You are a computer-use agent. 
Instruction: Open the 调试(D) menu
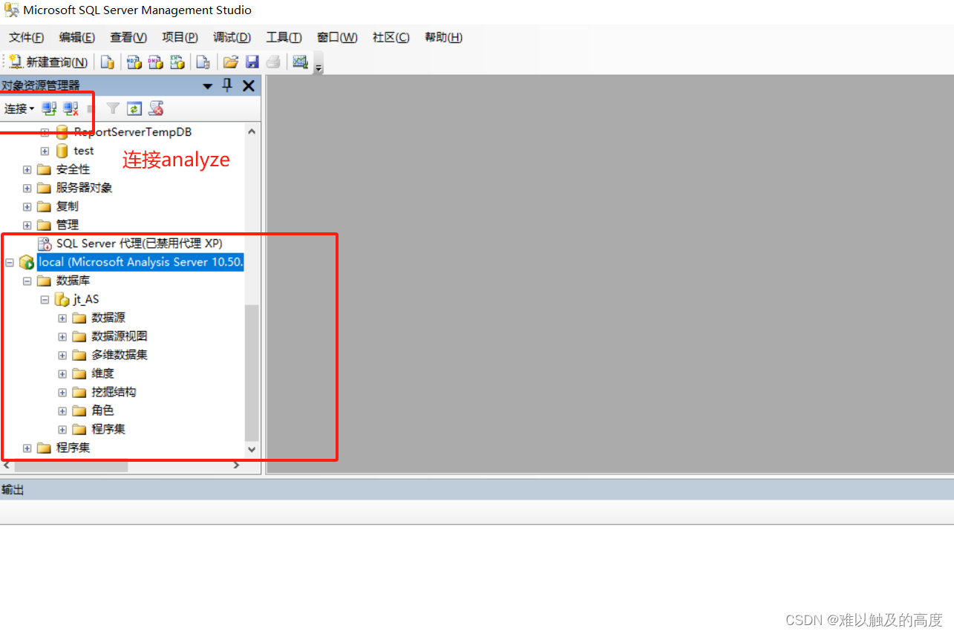point(232,37)
